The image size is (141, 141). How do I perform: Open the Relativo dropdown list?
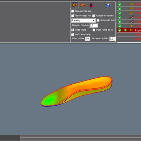pyautogui.click(x=94, y=21)
